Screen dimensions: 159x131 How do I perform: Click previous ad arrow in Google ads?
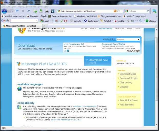coord(65,51)
